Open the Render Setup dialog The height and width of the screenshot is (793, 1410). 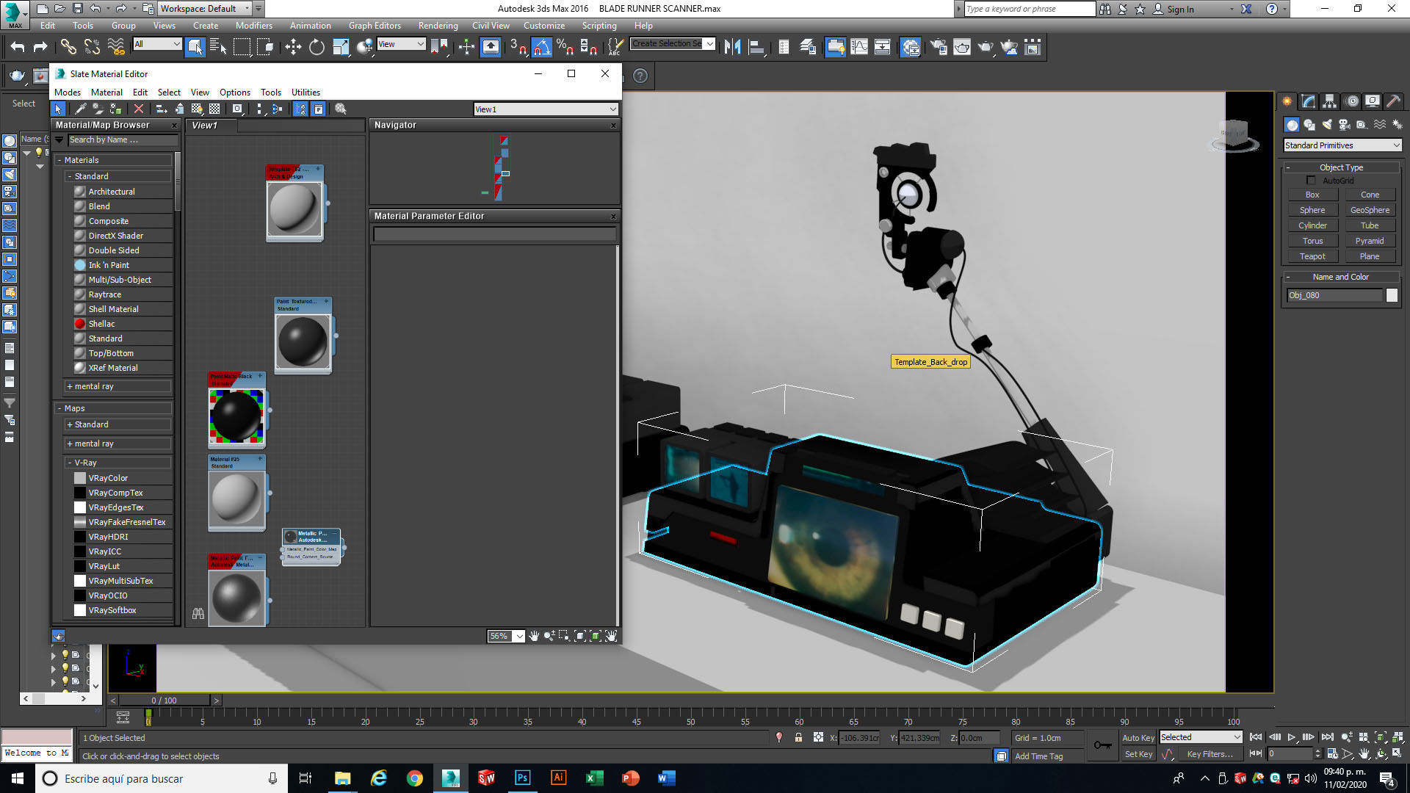[939, 47]
